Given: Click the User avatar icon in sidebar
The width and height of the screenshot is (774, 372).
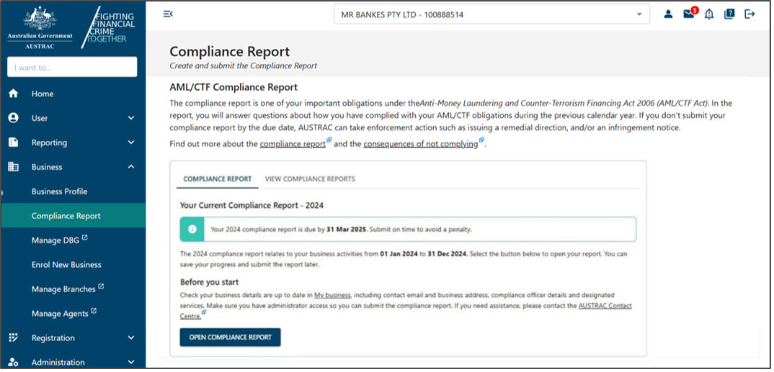Looking at the screenshot, I should pos(13,118).
